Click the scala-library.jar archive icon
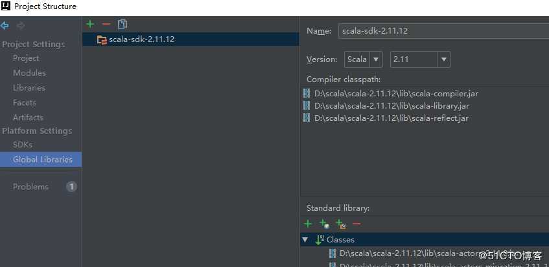 [x=307, y=105]
